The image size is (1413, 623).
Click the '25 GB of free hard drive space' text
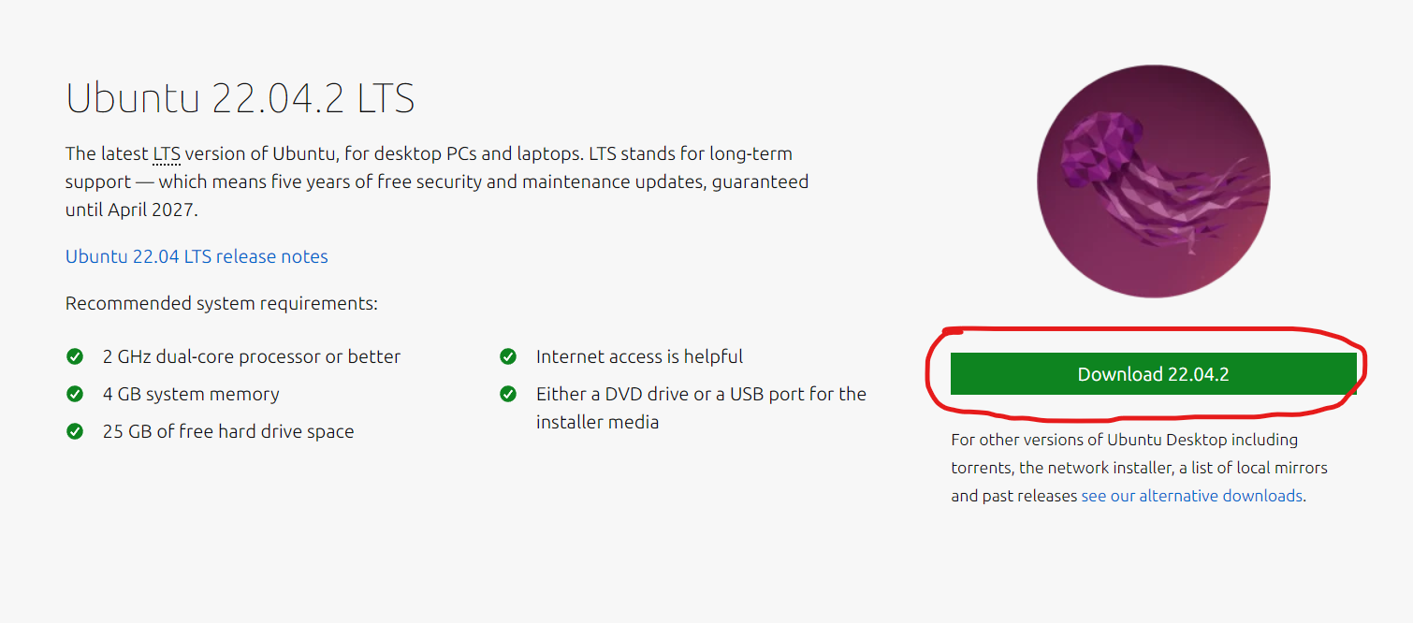point(228,431)
